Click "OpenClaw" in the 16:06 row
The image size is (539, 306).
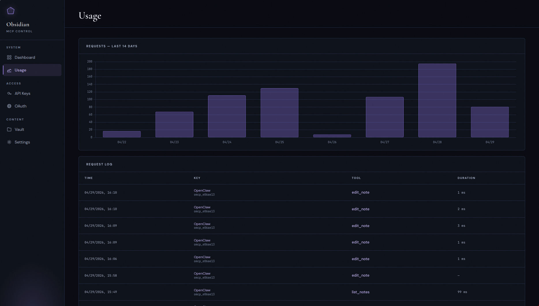pos(202,257)
